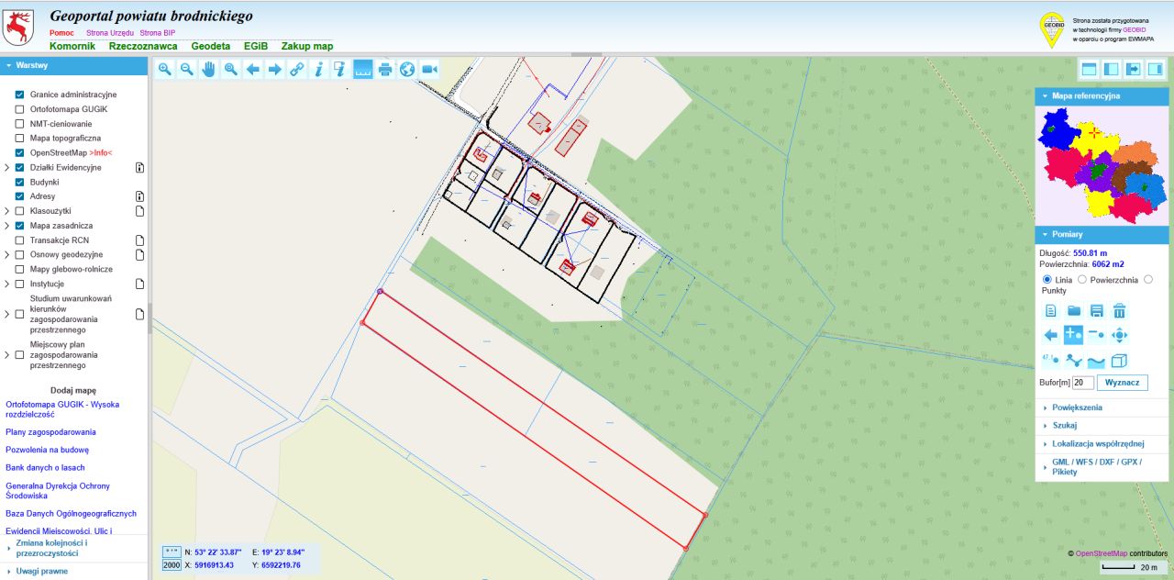
Task: Select the zoom out magnifier tool
Action: (x=187, y=69)
